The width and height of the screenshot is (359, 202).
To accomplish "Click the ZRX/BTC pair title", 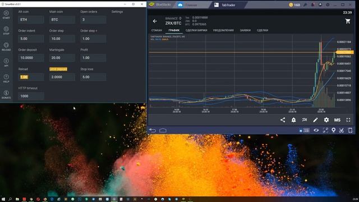I will [173, 23].
